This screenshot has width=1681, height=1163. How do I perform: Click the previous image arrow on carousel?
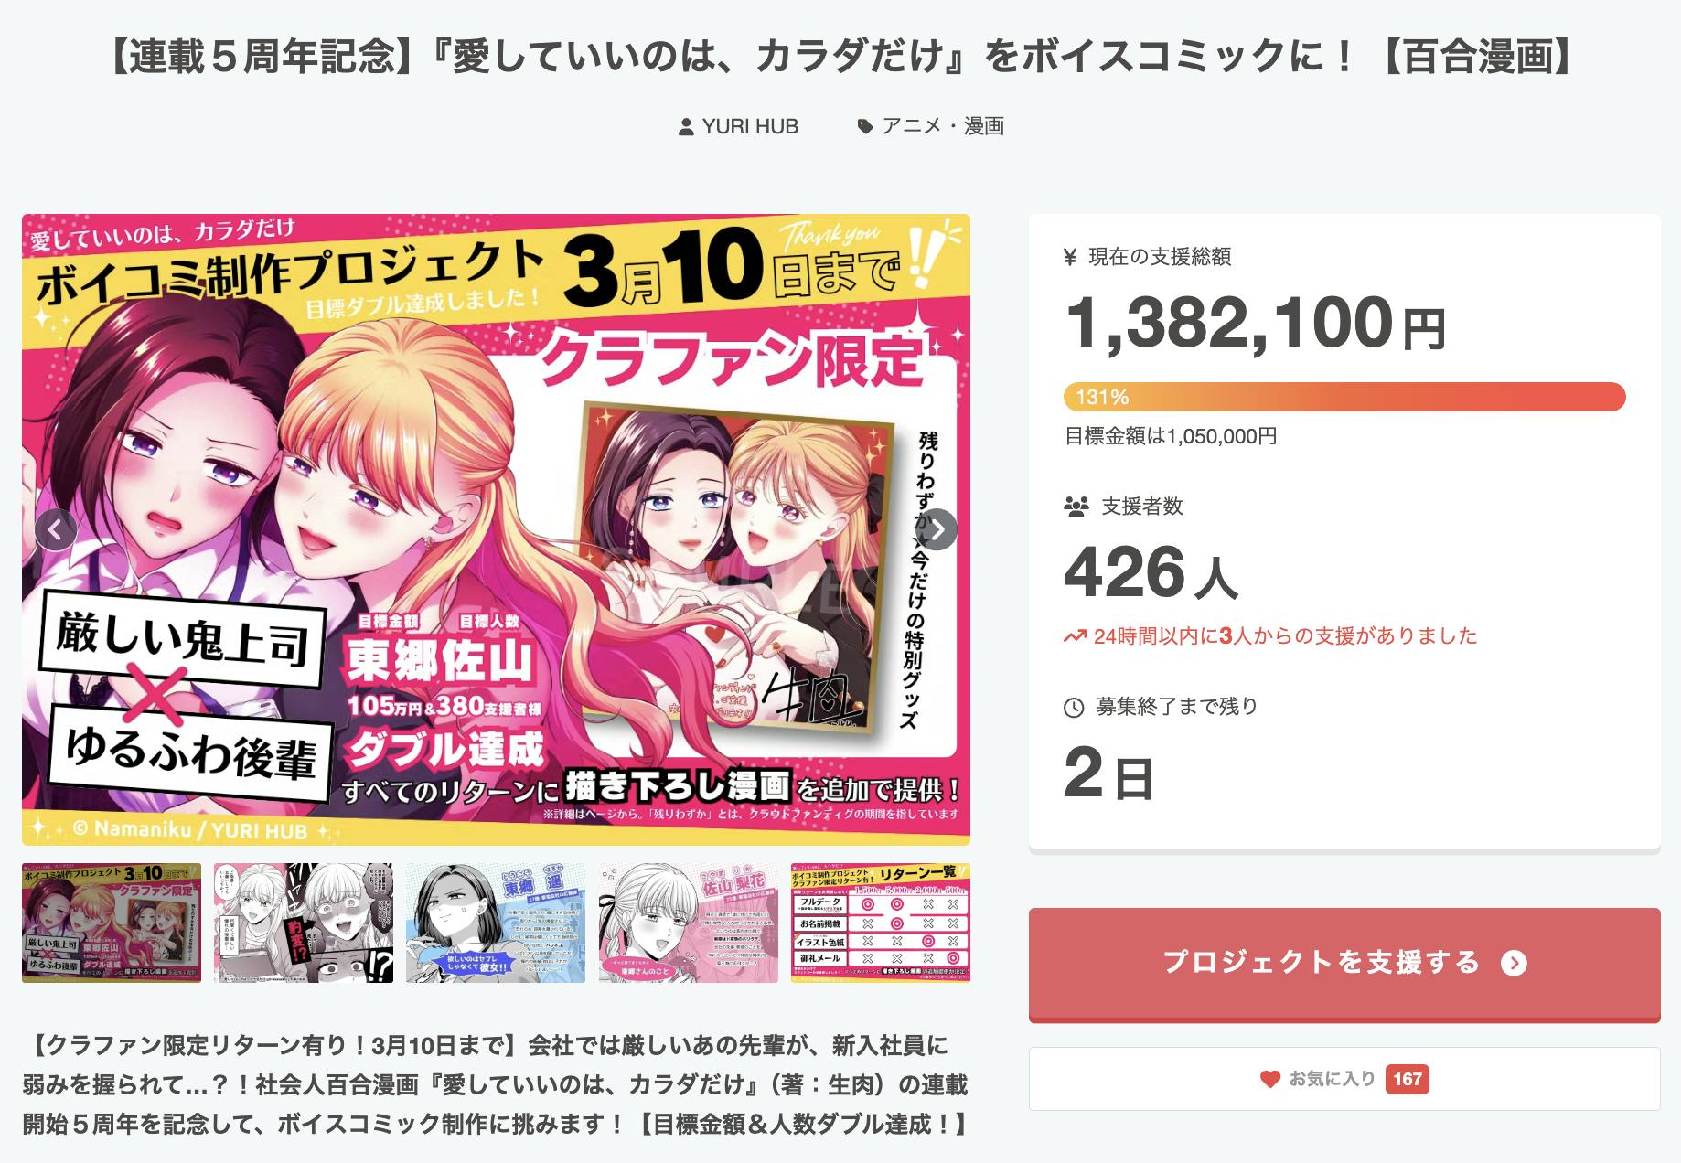tap(56, 529)
